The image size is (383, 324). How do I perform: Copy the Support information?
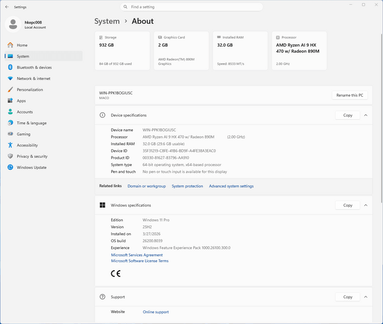click(x=348, y=297)
